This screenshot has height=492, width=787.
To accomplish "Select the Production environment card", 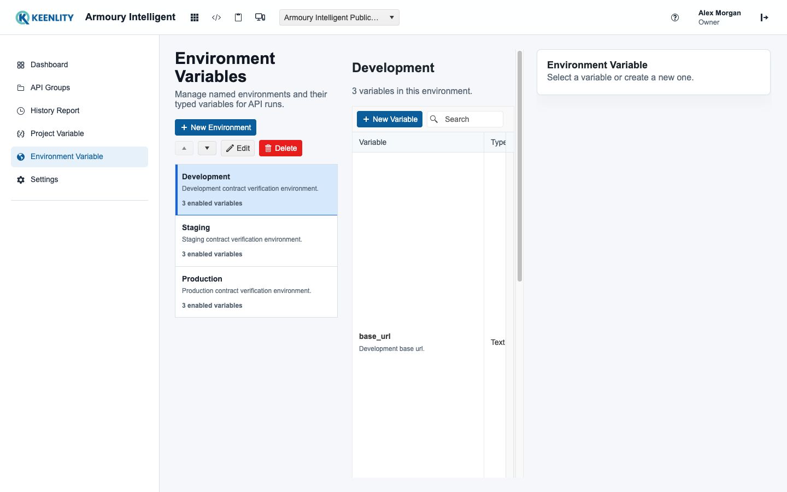I will [x=256, y=292].
